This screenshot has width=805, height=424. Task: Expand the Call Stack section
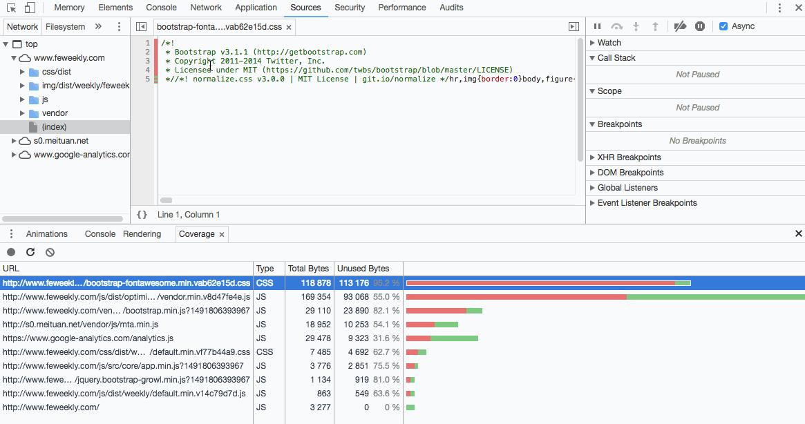click(x=614, y=58)
